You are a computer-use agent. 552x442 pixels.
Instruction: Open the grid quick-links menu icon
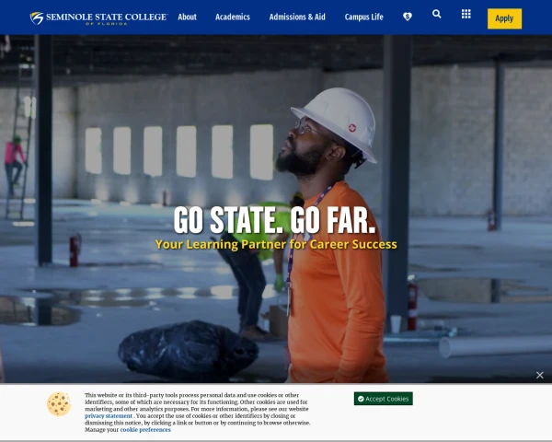pos(466,14)
